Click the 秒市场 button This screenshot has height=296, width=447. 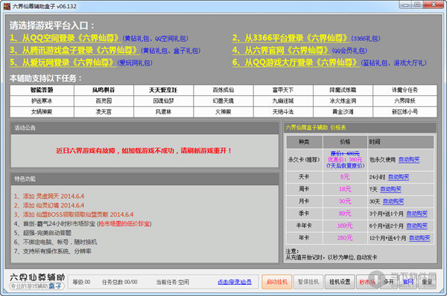pyautogui.click(x=367, y=282)
